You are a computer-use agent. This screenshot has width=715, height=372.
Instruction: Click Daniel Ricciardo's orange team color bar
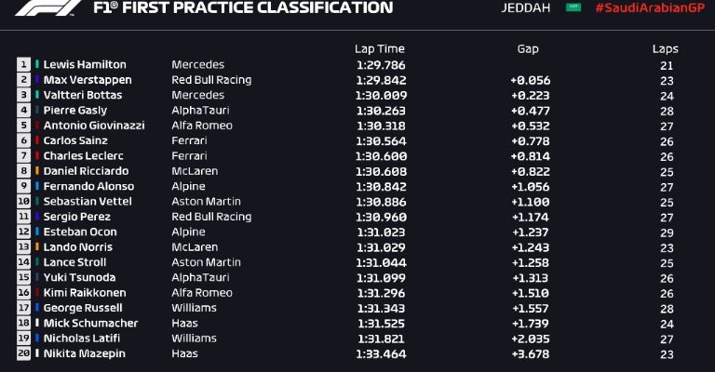click(37, 171)
